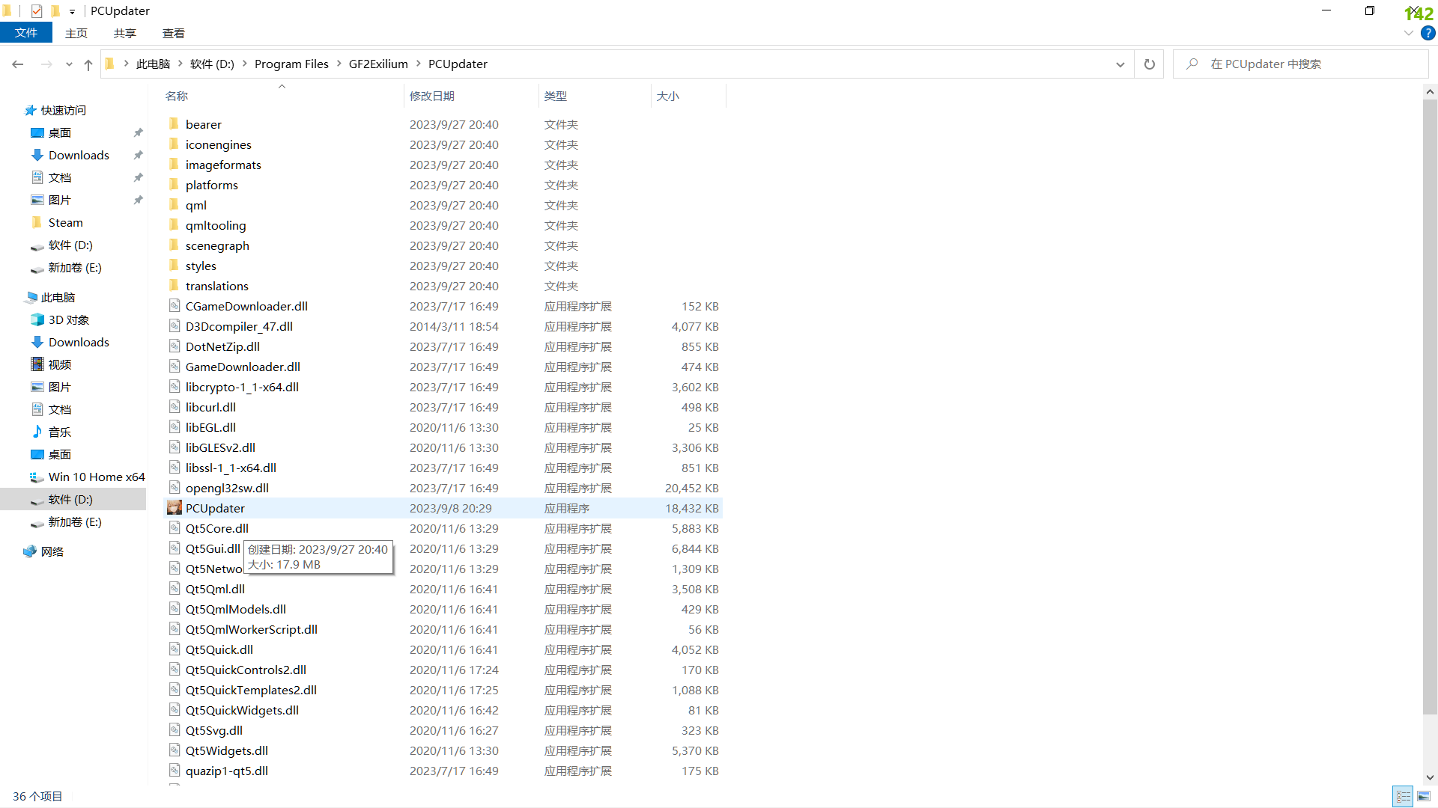
Task: Select the iconengines folder icon
Action: click(x=174, y=144)
